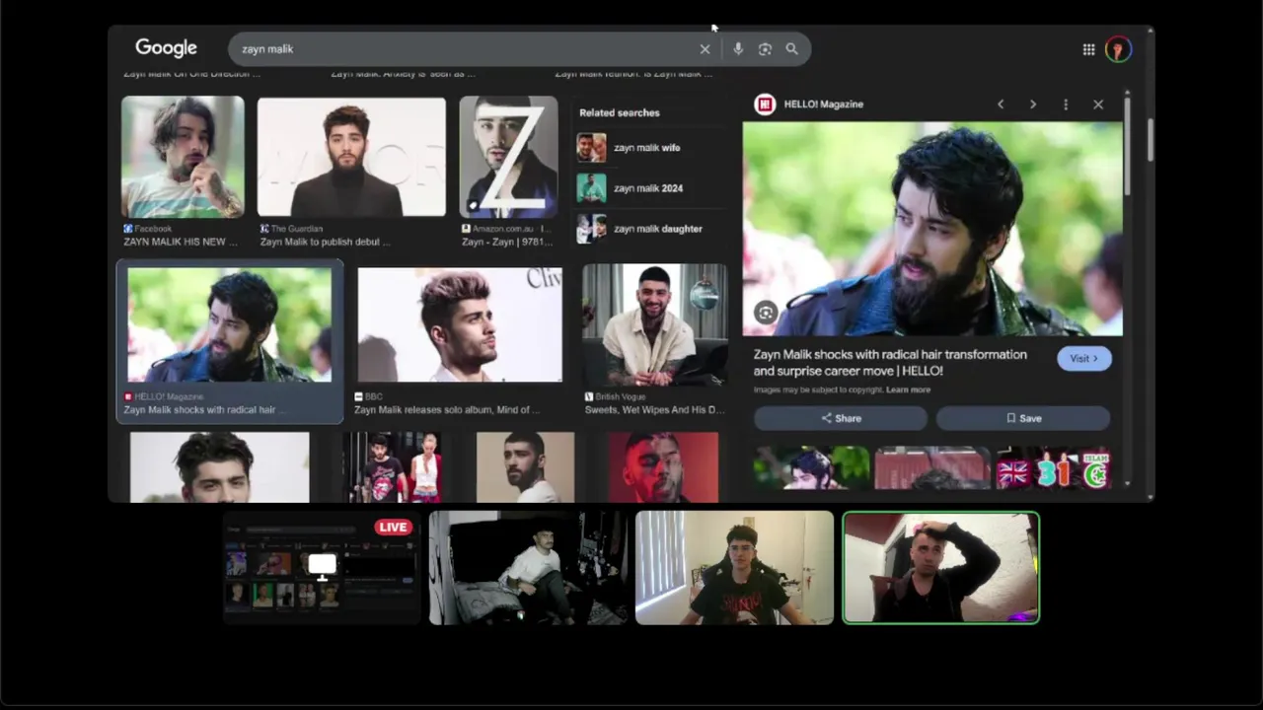Submit search with magnifying glass icon
The height and width of the screenshot is (710, 1263).
[791, 49]
